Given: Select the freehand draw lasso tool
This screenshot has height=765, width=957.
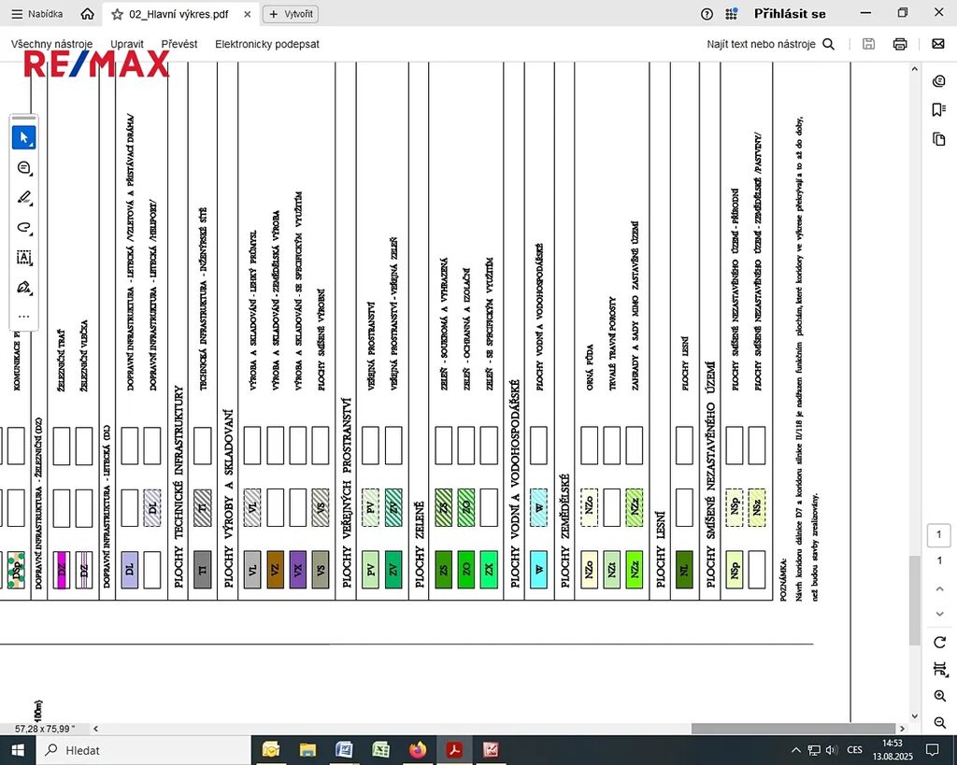Looking at the screenshot, I should [24, 227].
